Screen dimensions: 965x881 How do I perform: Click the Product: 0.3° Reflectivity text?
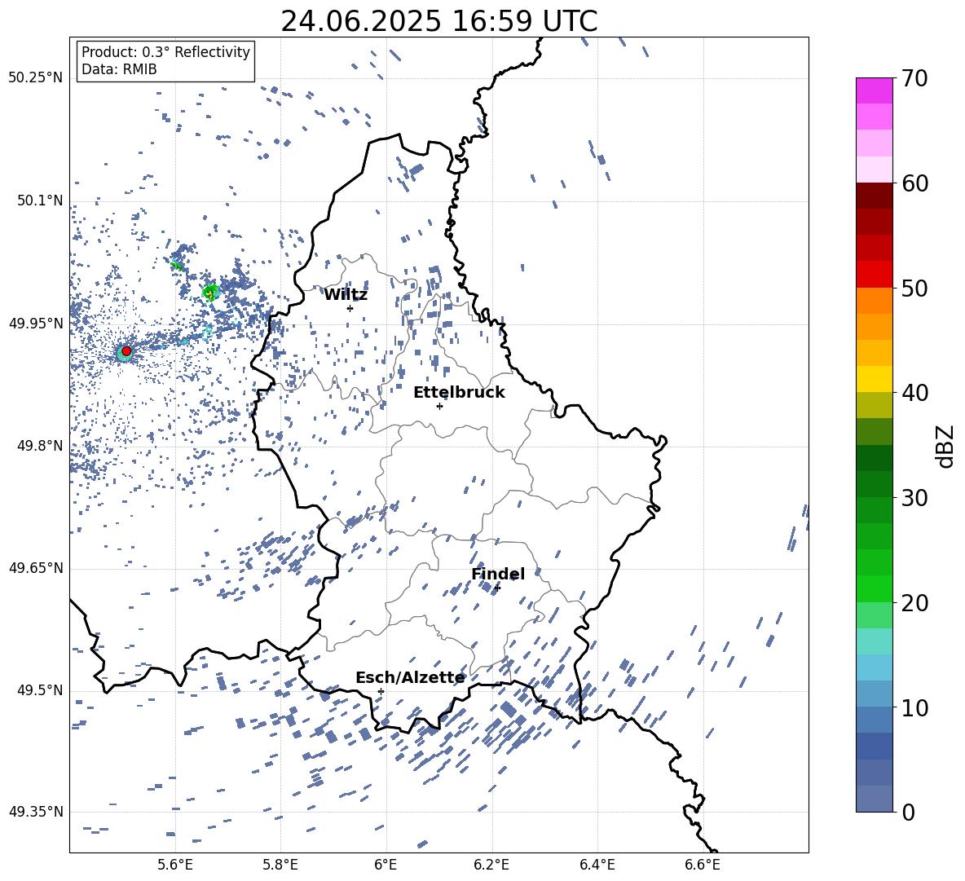(165, 51)
